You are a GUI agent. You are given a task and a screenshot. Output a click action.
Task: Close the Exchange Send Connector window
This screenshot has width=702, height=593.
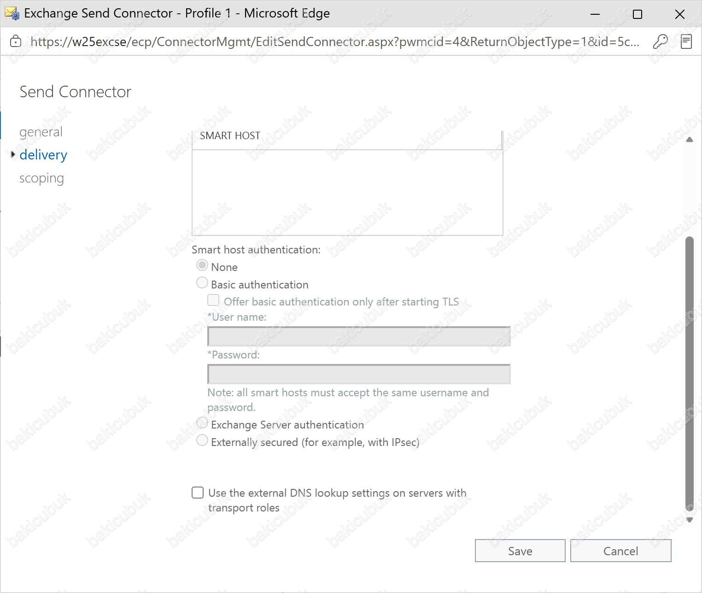coord(680,14)
